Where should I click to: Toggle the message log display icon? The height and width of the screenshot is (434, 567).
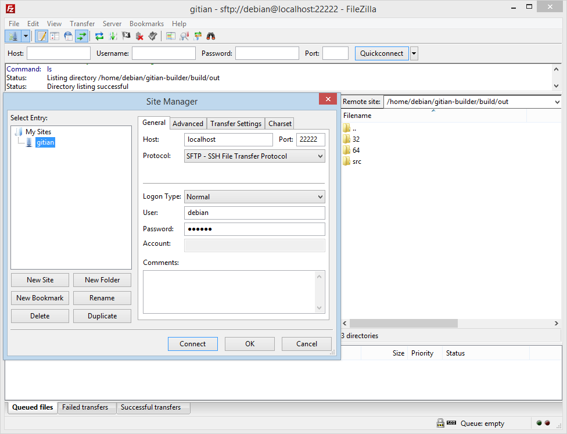click(x=42, y=36)
